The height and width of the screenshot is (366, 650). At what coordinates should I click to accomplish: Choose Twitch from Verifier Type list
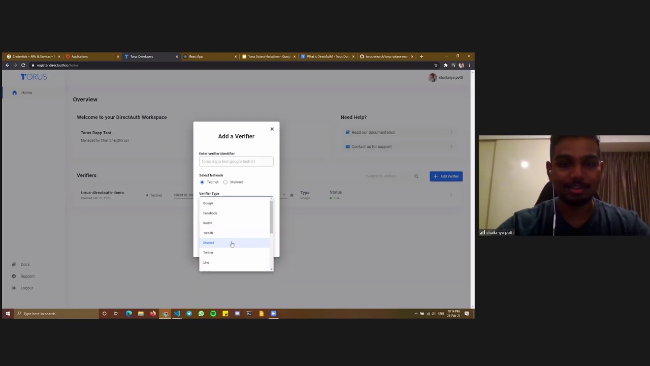click(235, 233)
